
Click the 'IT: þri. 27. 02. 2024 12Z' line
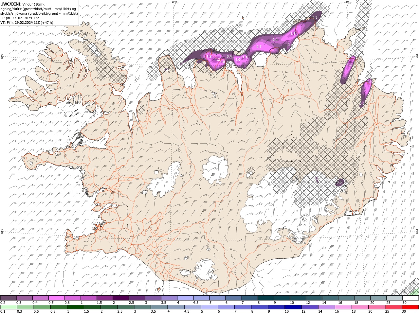[x=20, y=18]
